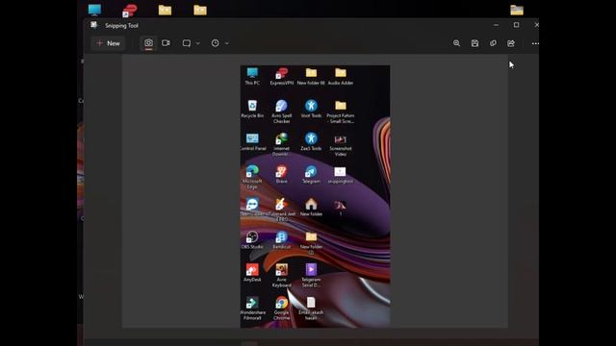Open the lone folder icon above window controls

[x=517, y=10]
